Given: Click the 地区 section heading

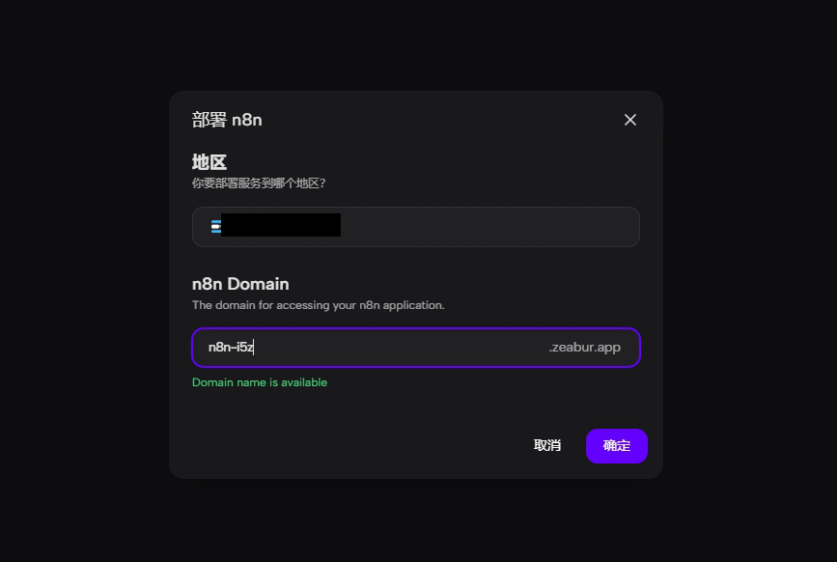Looking at the screenshot, I should pos(209,161).
